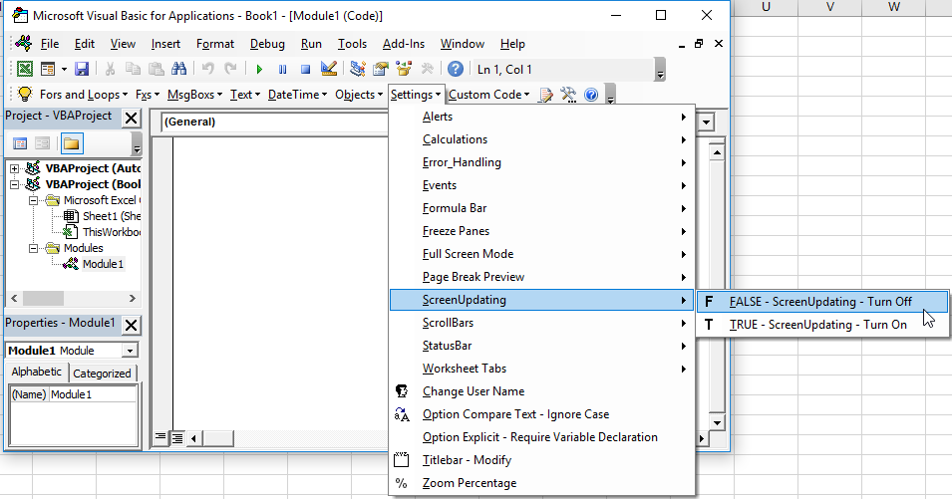Click the View Microsoft Excel icon
The width and height of the screenshot is (952, 499).
tap(22, 69)
